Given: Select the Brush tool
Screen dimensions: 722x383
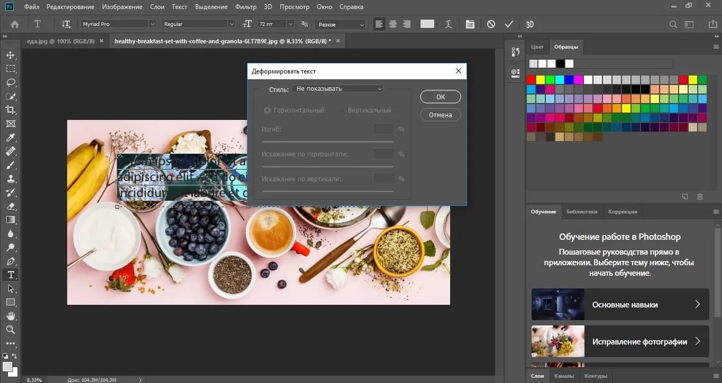Looking at the screenshot, I should tap(11, 165).
